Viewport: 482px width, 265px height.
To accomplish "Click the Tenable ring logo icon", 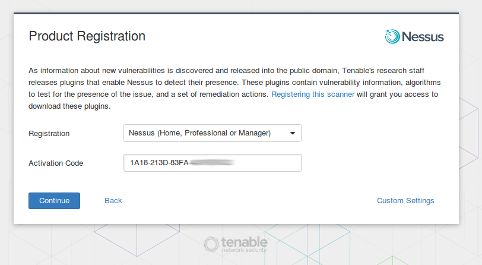I will click(x=211, y=244).
